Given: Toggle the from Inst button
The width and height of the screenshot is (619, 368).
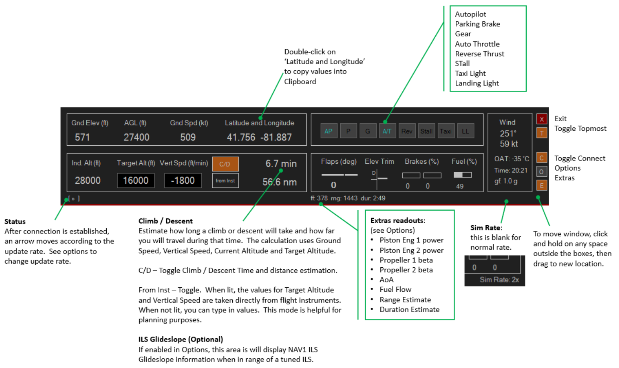Looking at the screenshot, I should tap(225, 181).
